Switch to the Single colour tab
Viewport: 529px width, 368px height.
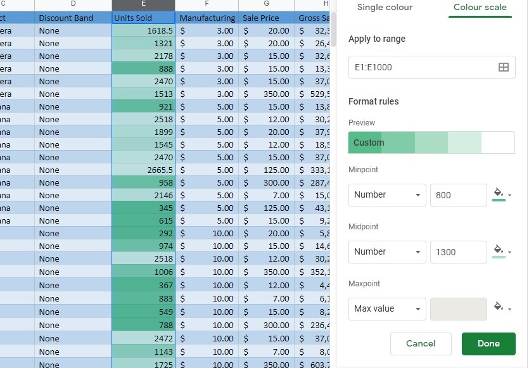tap(385, 8)
